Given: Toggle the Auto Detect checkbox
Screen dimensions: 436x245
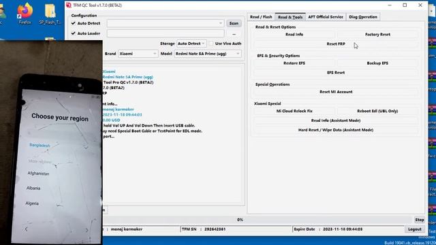Looking at the screenshot, I should click(x=73, y=23).
